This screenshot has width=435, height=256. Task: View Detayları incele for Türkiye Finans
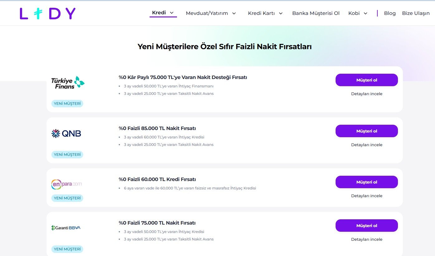coord(366,94)
